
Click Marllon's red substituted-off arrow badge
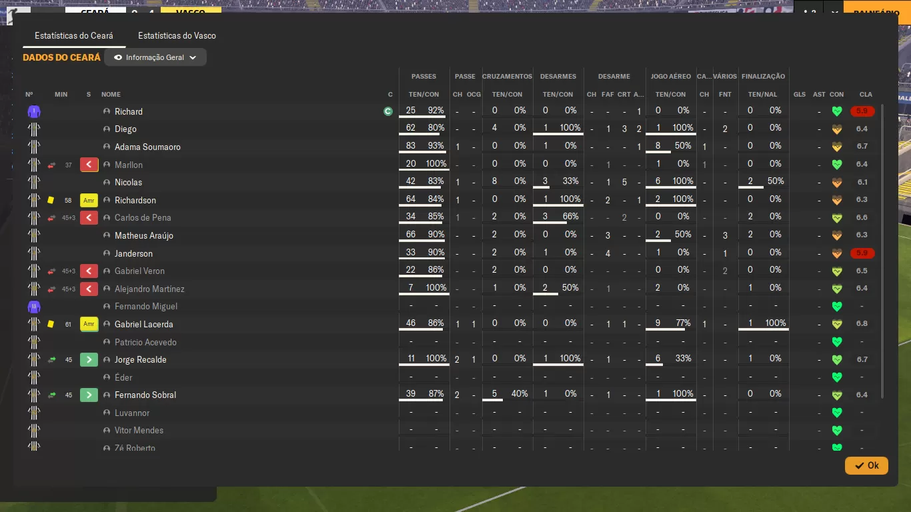coord(89,165)
